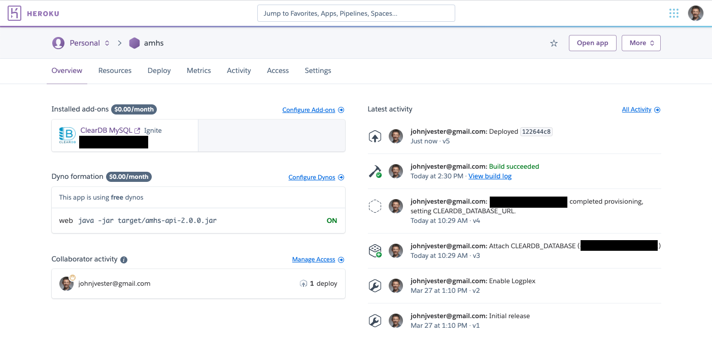Click the Enable Logplex wrench icon
Screen dimensions: 712x344
coord(375,286)
